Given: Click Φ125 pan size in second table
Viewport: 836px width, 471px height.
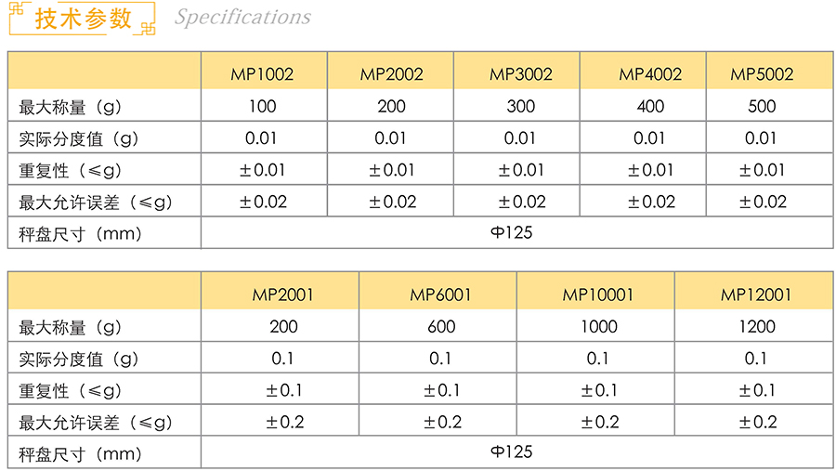Looking at the screenshot, I should tap(511, 452).
